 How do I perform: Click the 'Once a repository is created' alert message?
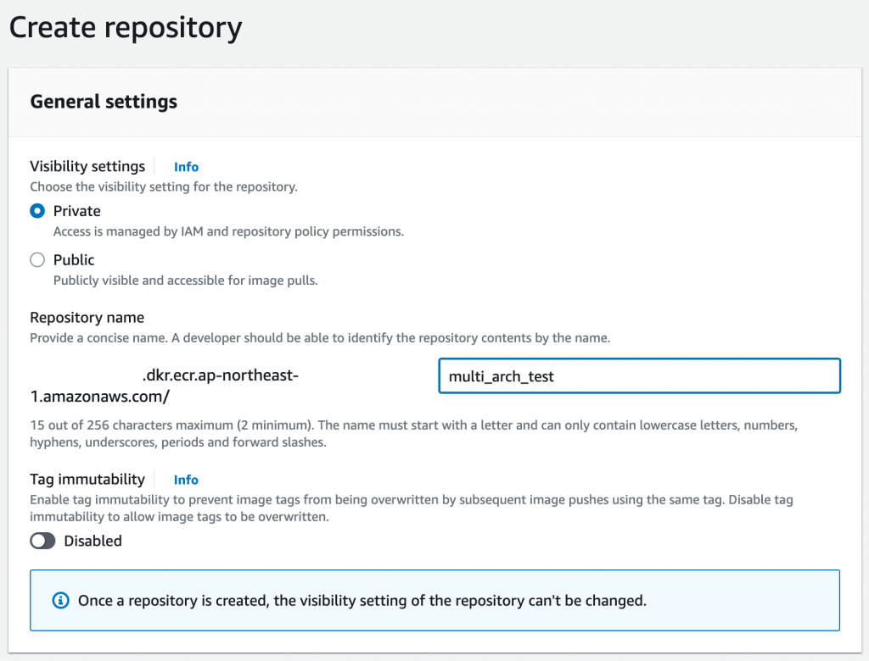coord(362,601)
